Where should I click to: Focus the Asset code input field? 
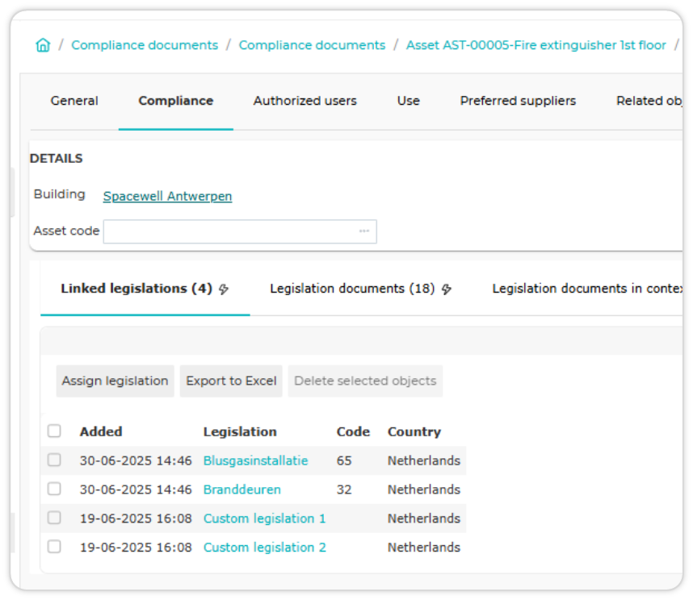click(240, 231)
